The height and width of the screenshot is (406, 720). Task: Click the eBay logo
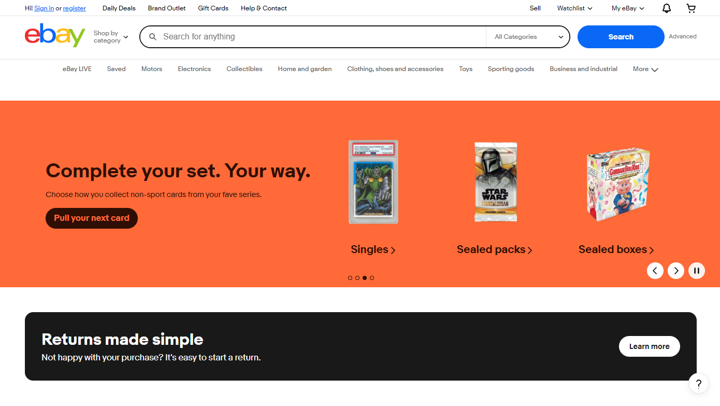tap(55, 36)
